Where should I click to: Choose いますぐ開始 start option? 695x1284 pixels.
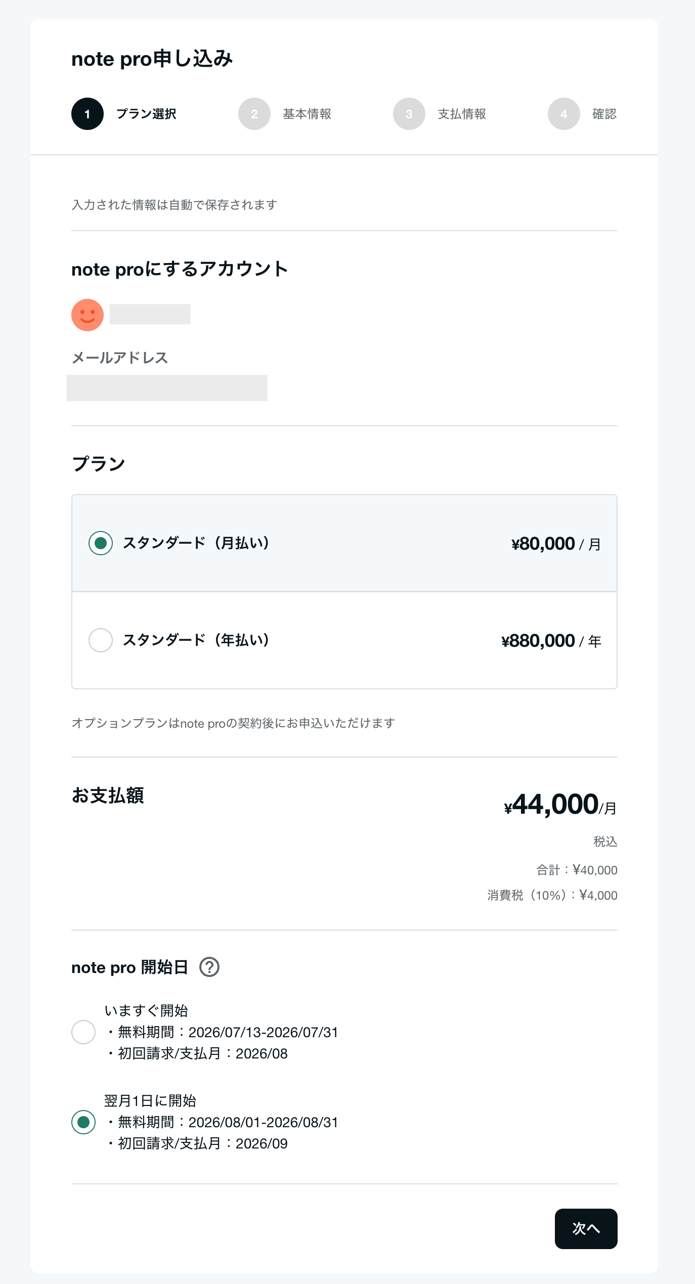pyautogui.click(x=83, y=1032)
